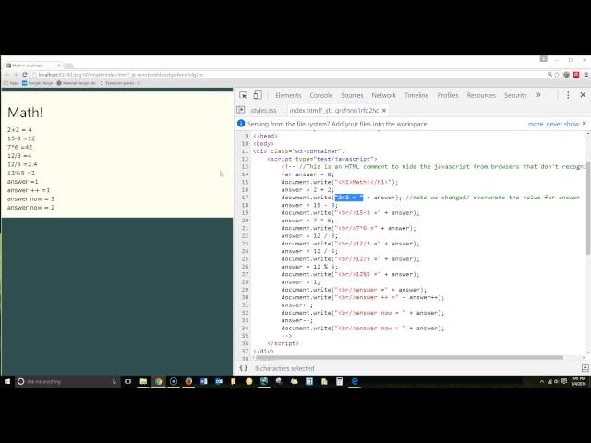Open the Elements tab
The width and height of the screenshot is (591, 443).
point(288,95)
